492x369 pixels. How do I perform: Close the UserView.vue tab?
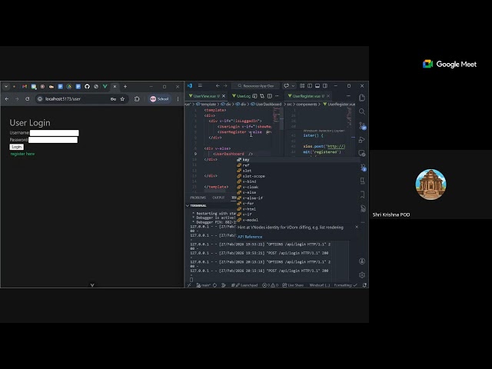[224, 96]
